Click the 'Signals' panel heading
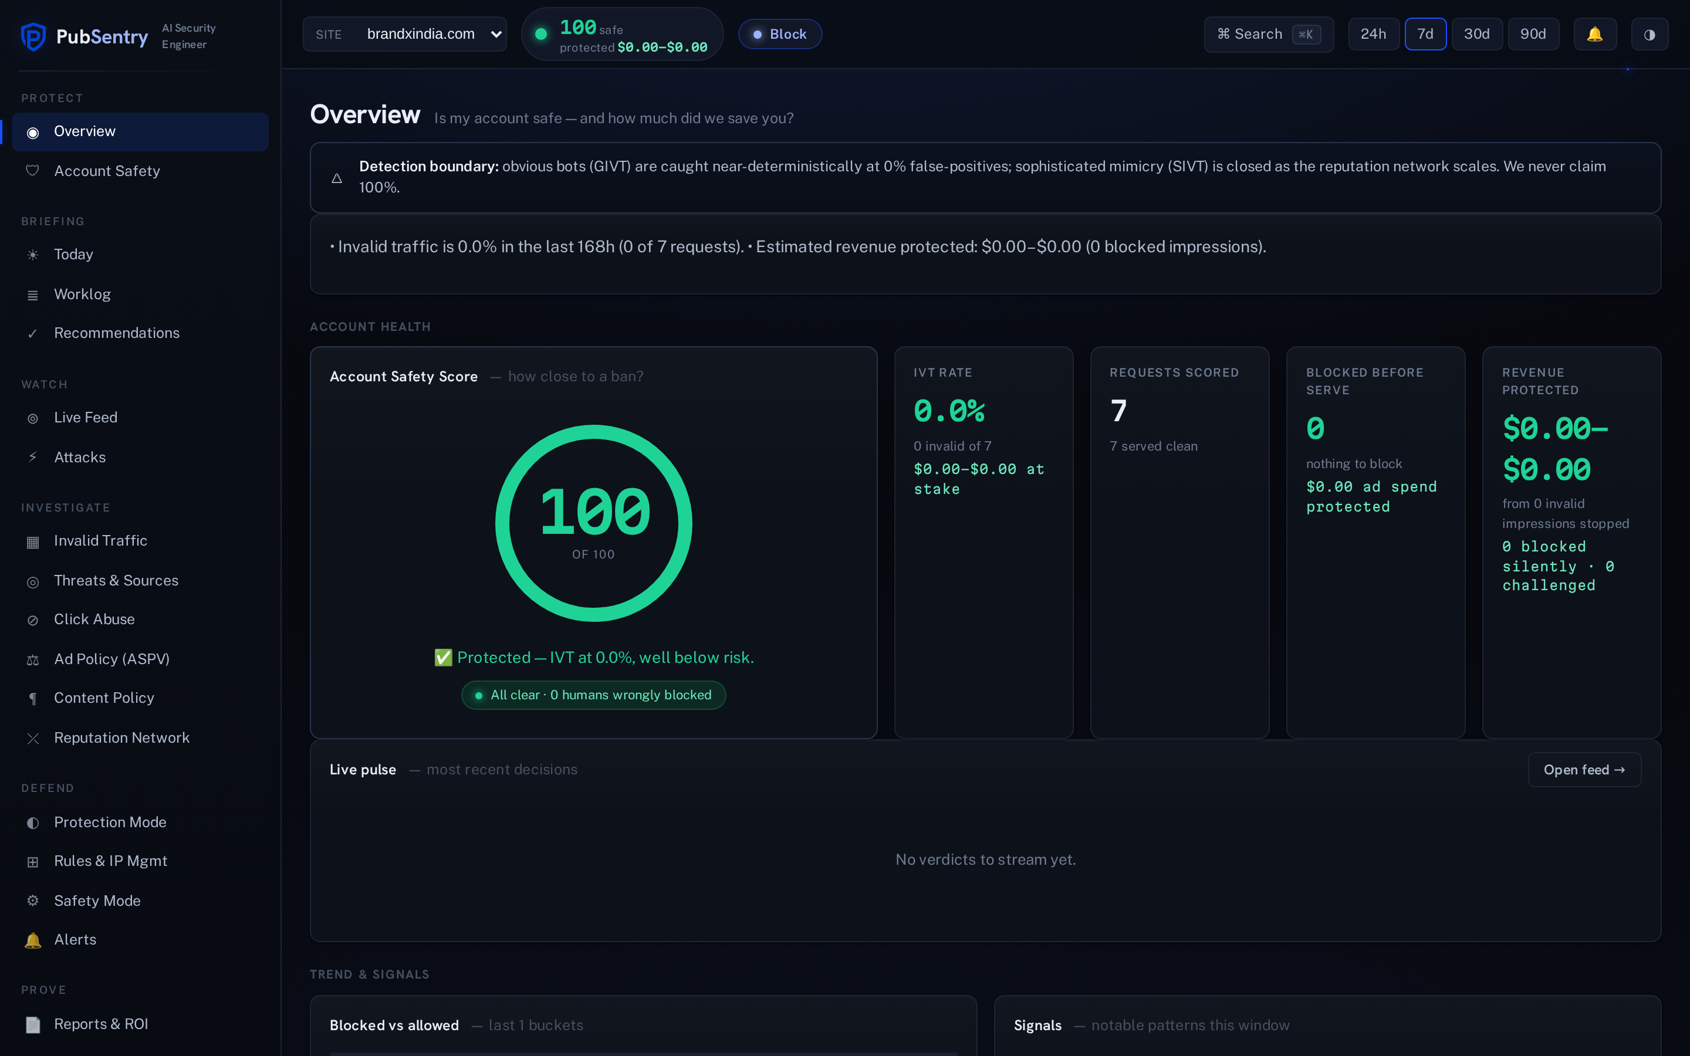This screenshot has width=1690, height=1056. point(1037,1025)
